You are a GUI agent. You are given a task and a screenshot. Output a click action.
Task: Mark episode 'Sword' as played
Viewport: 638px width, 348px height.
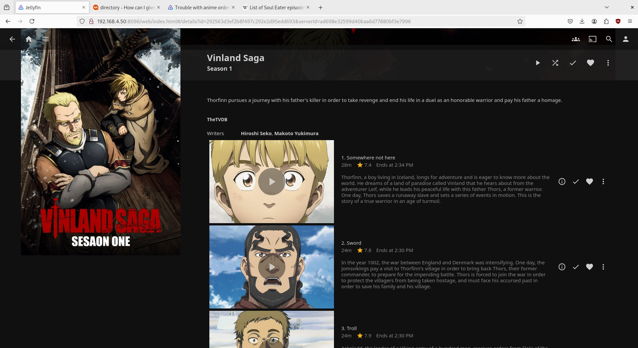click(576, 267)
